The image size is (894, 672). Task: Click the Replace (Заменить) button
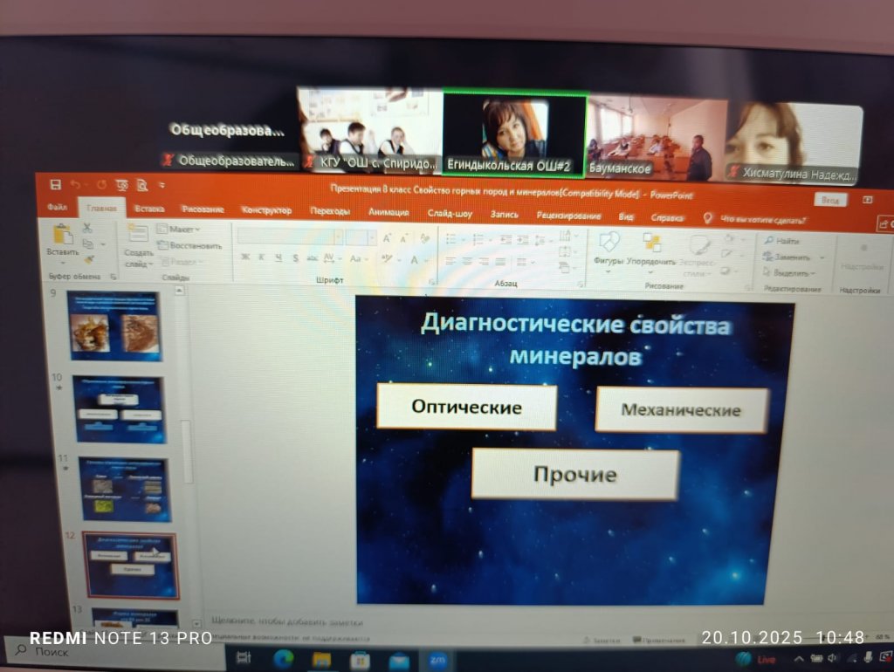(x=791, y=257)
